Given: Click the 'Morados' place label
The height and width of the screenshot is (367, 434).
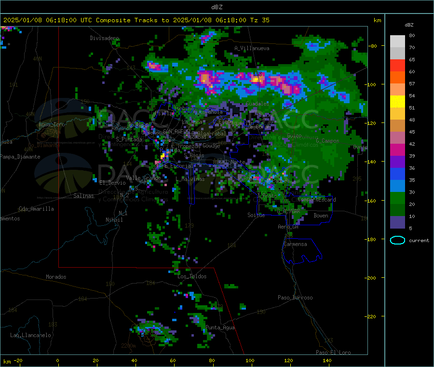Looking at the screenshot, I should [56, 277].
